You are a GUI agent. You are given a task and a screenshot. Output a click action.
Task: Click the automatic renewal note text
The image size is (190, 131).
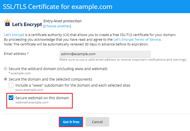click(x=76, y=44)
